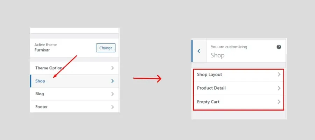Image resolution: width=315 pixels, height=140 pixels.
Task: Open the Empty Cart settings
Action: (x=239, y=102)
